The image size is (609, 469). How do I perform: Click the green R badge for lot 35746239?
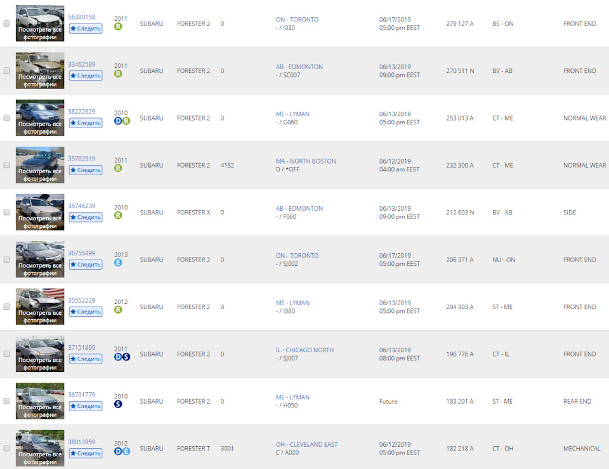coord(118,216)
